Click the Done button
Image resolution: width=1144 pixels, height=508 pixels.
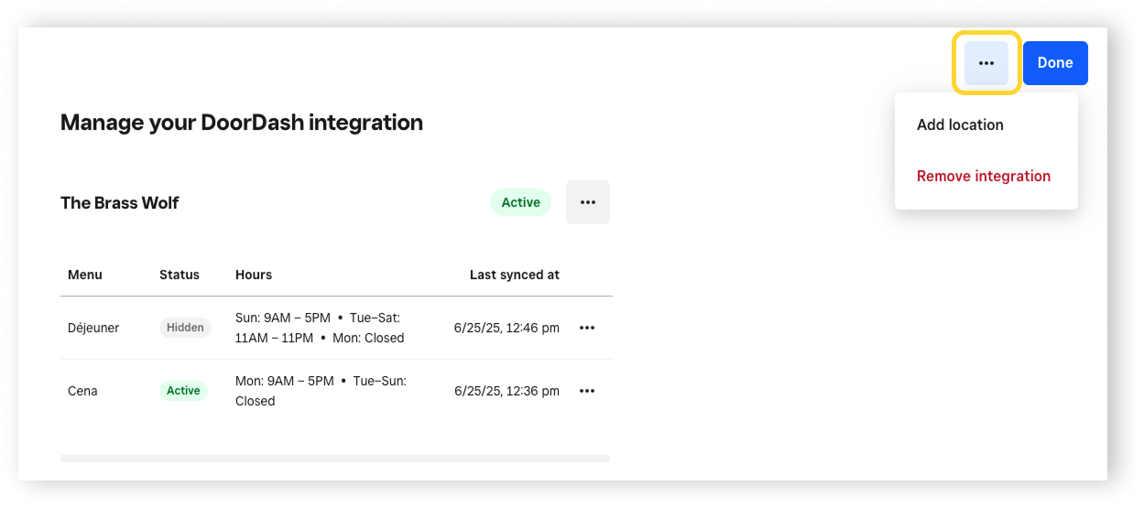coord(1055,63)
